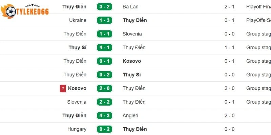Open the Ba Lan team link
The width and height of the screenshot is (271, 135).
coord(130,7)
